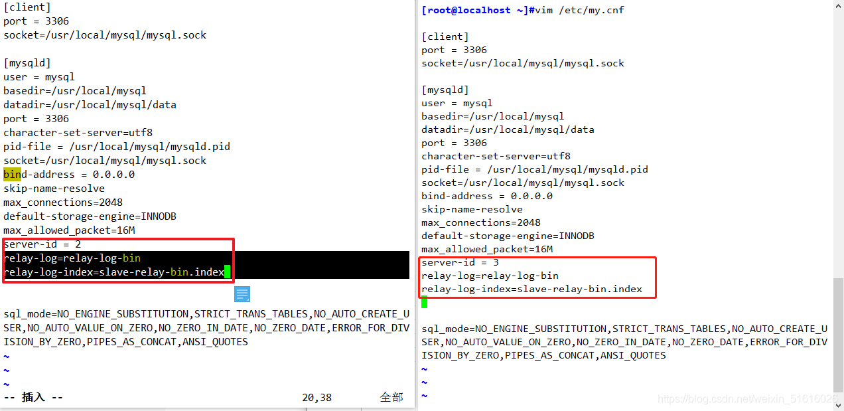The height and width of the screenshot is (411, 844).
Task: Click user = mysql line in right terminal
Action: point(457,103)
